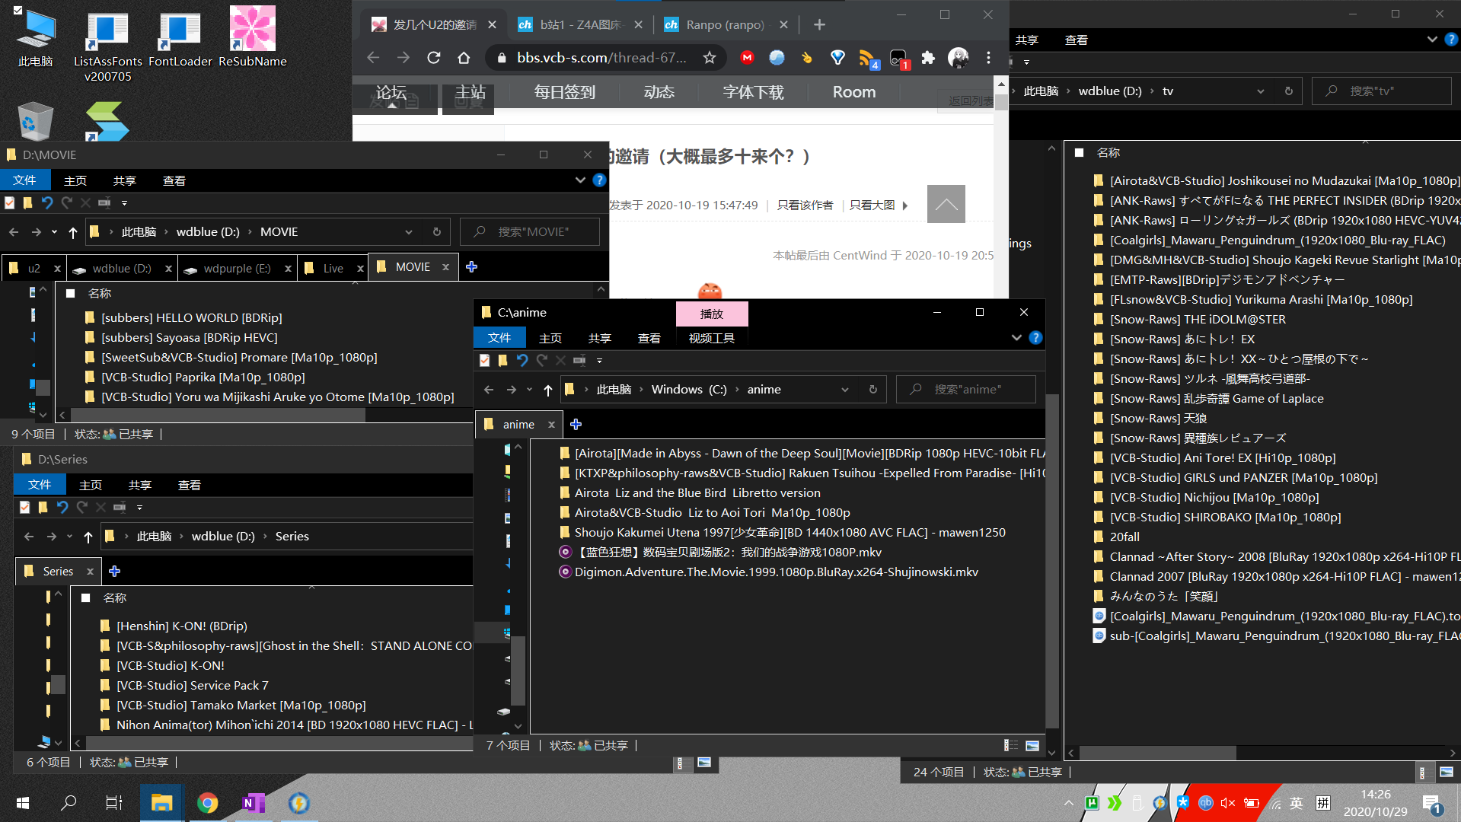The width and height of the screenshot is (1461, 822).
Task: Open Room link in forum navigation
Action: click(853, 92)
